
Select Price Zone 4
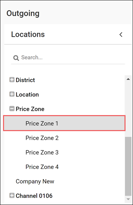pyautogui.click(x=42, y=167)
